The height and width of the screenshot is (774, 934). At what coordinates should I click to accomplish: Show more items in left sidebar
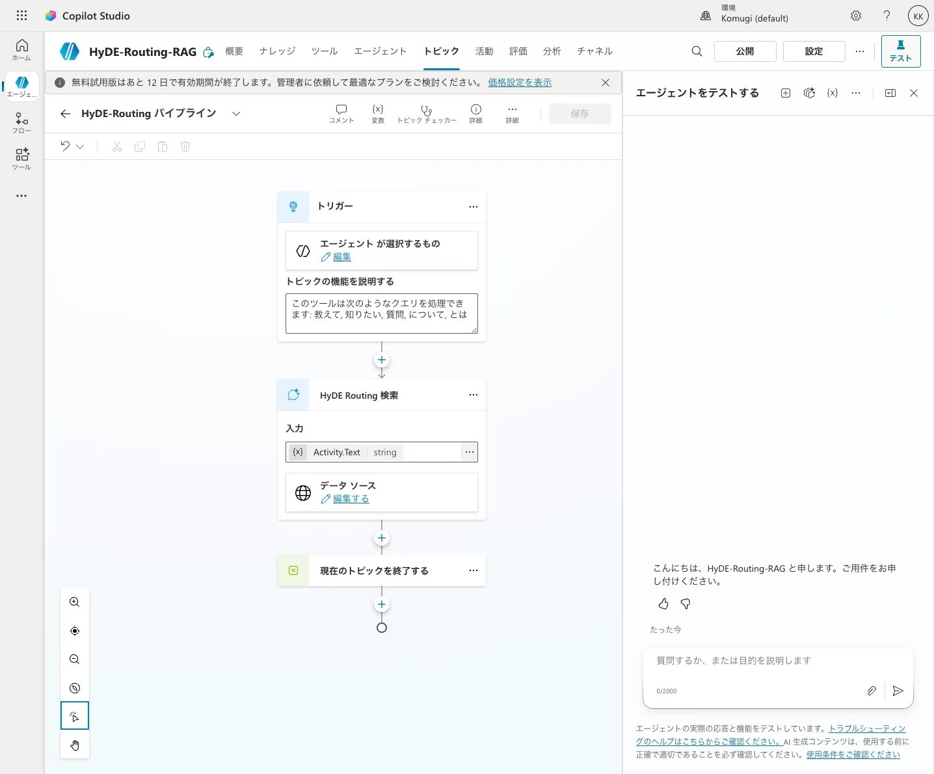tap(21, 196)
